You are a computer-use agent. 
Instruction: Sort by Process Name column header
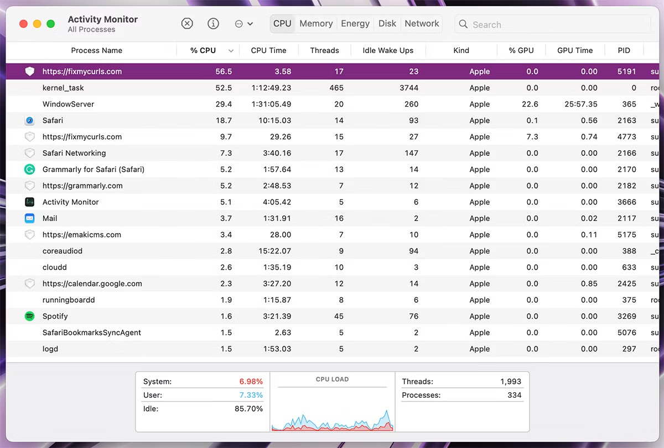point(97,50)
